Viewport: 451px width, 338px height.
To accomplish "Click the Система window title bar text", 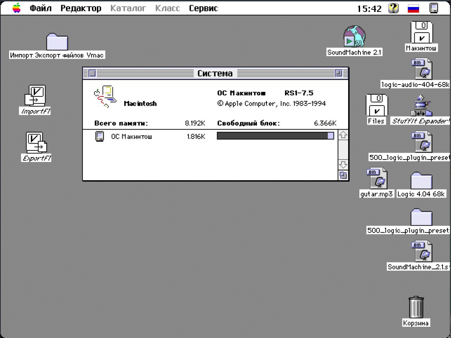I will [215, 73].
